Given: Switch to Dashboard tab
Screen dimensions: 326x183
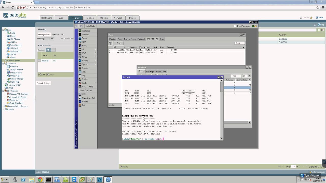Looking at the screenshot, I should coord(47,18).
